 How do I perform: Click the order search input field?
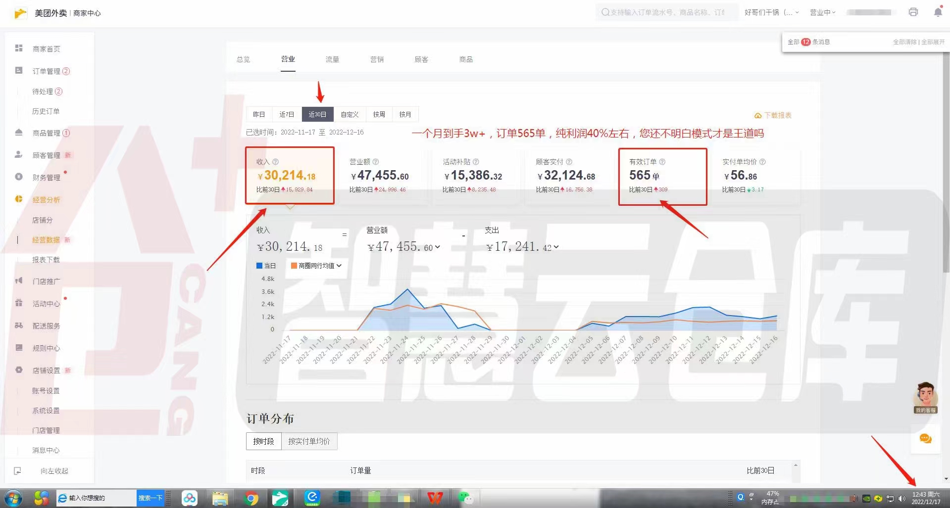tap(666, 12)
